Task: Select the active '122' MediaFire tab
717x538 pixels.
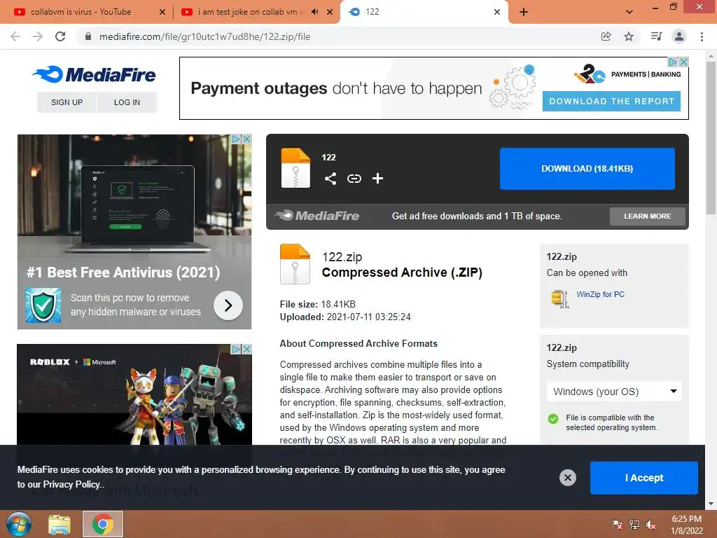Action: 423,12
